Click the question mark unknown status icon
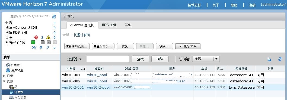This screenshot has width=287, height=100. point(55,43)
